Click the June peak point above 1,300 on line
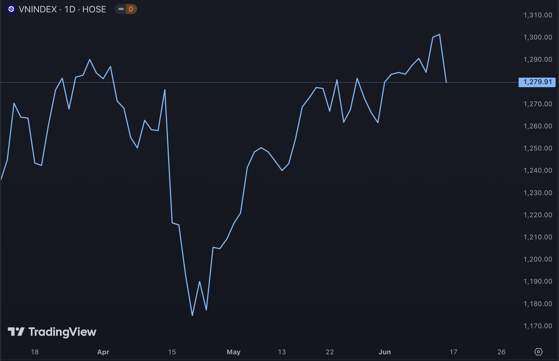The image size is (559, 361). 440,34
